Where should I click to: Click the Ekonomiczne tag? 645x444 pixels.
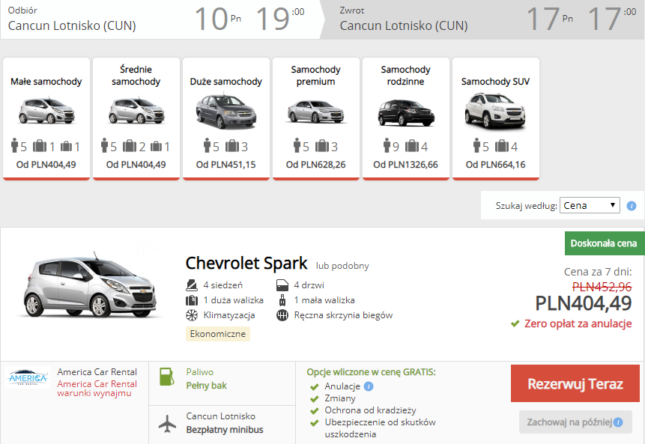pyautogui.click(x=217, y=334)
